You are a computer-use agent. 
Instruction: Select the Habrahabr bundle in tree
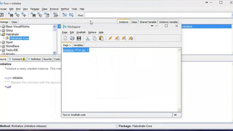pyautogui.click(x=12, y=34)
